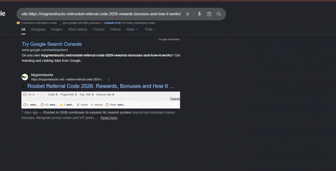The image size is (336, 171).
Task: Open the Forums tab
Action: pos(99,30)
